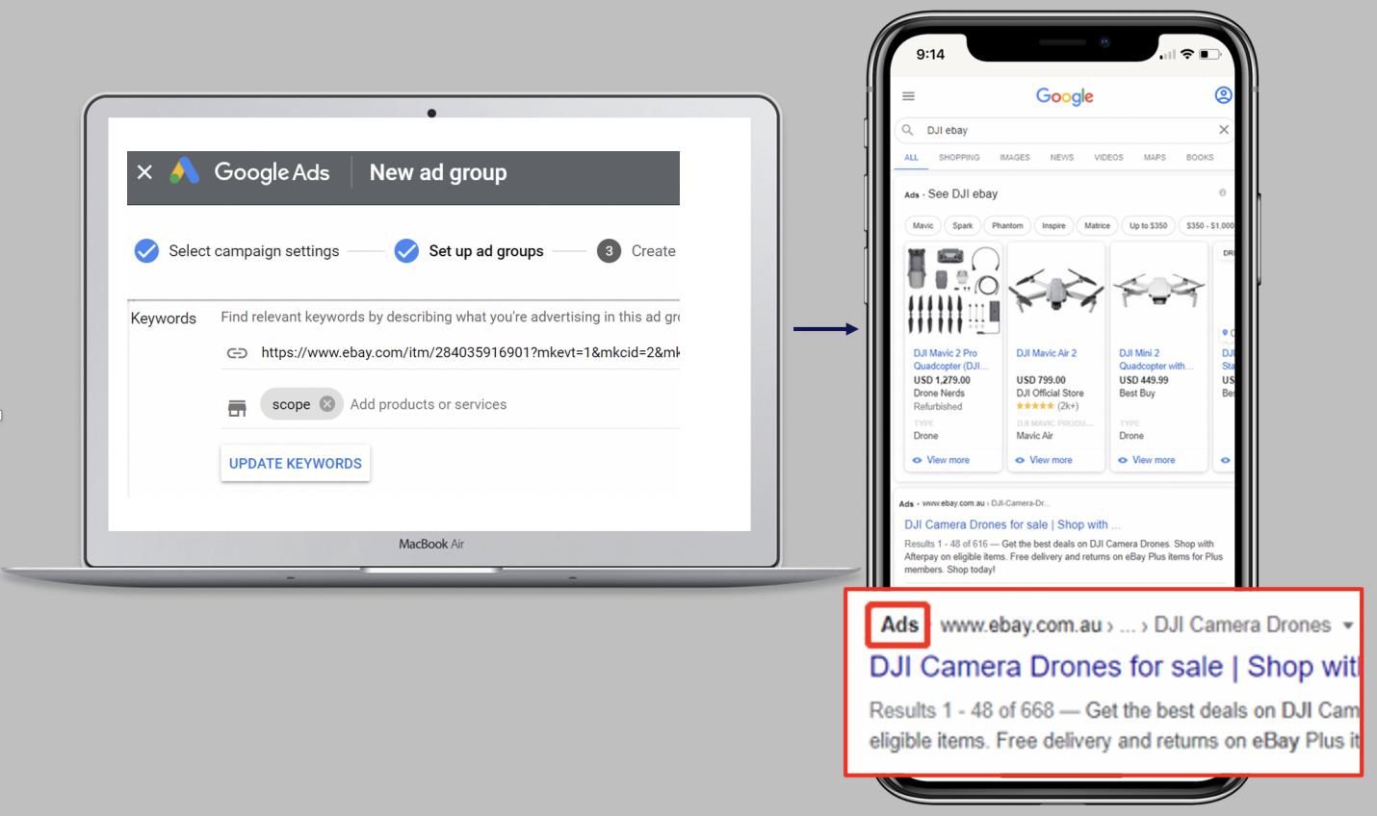Click the eye icon on DJI Mavic Air 2 card

click(x=1019, y=460)
